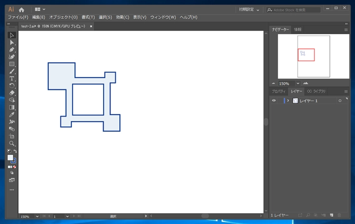Switch to the プロパティ tab

click(279, 91)
